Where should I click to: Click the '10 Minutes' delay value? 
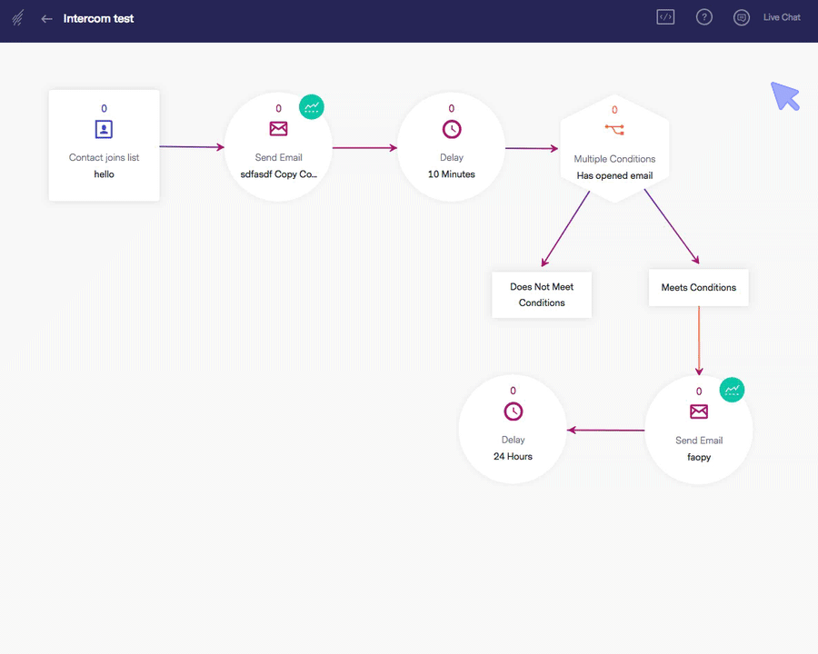[451, 174]
